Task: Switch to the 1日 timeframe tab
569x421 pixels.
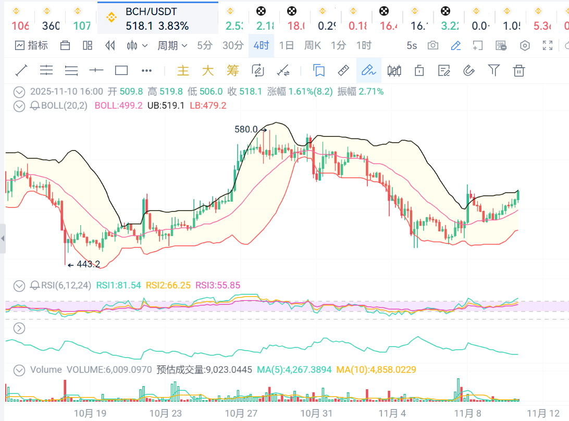Action: (287, 46)
